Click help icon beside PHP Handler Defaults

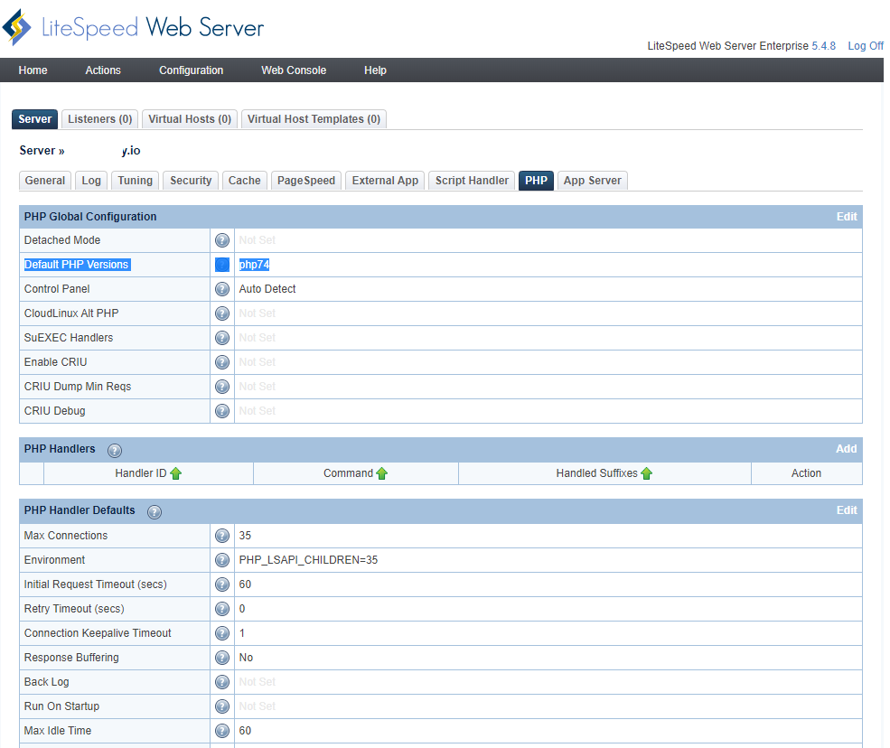coord(155,511)
